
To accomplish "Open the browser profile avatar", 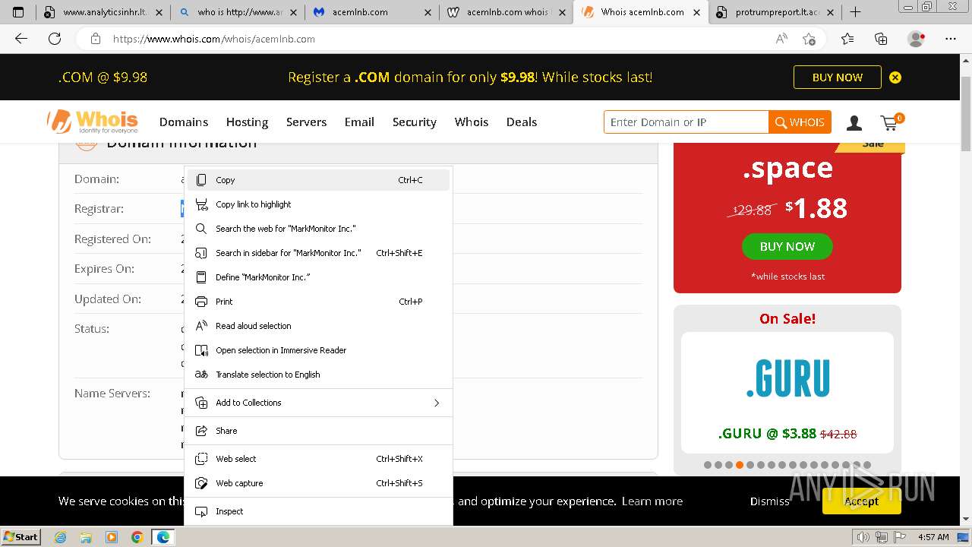I will pyautogui.click(x=917, y=39).
